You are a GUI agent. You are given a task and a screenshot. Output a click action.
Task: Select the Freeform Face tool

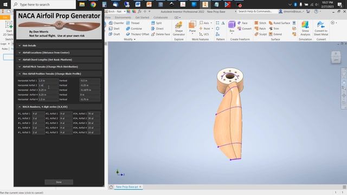242,23
